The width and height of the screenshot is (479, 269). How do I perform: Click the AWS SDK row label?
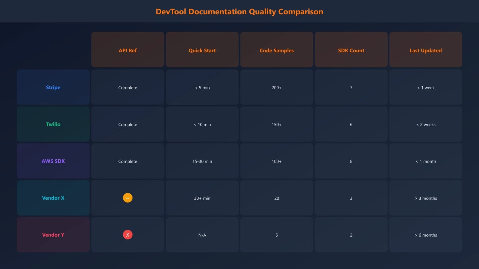53,161
